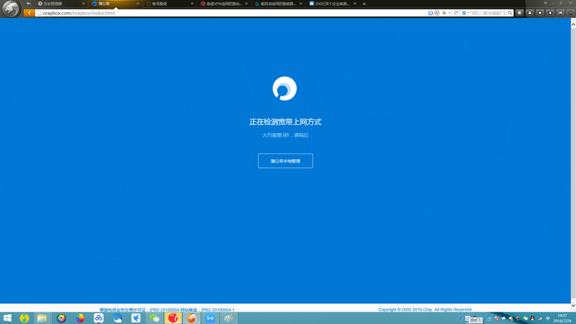Click the network signal tray icon
The width and height of the screenshot is (576, 324).
click(540, 319)
